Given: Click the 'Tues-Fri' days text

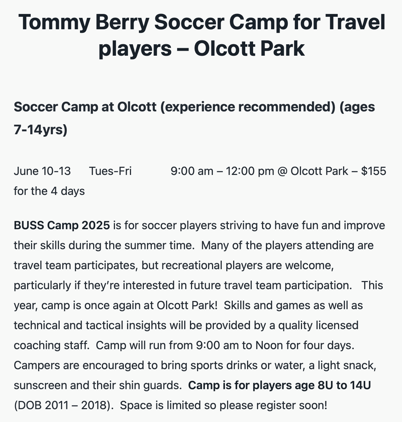Looking at the screenshot, I should [x=110, y=171].
